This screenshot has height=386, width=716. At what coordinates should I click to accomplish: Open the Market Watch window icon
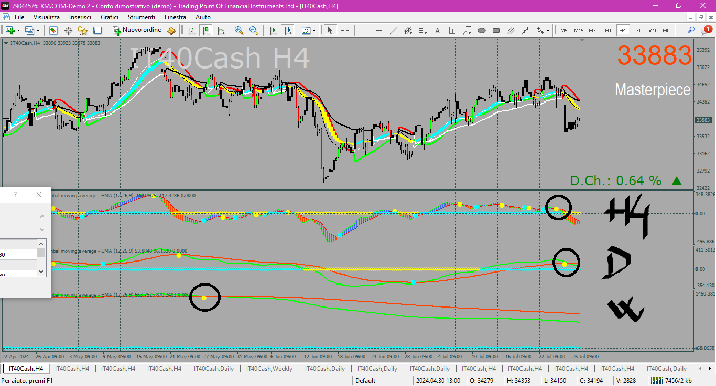(53, 30)
